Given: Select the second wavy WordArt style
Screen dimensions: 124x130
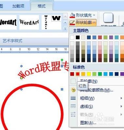Looking at the screenshot, I should (x=29, y=22).
